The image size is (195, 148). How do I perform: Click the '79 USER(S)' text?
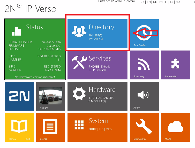(95, 35)
